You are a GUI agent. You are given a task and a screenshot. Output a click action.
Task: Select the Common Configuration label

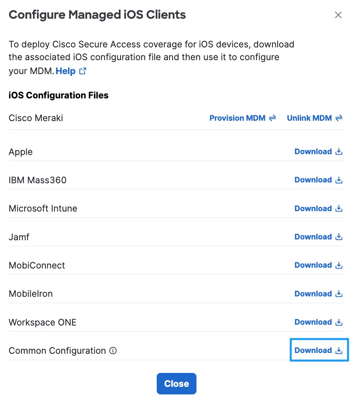[x=57, y=351]
